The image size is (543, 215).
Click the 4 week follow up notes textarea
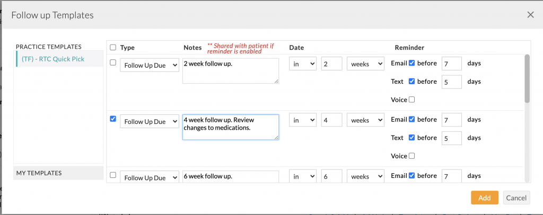point(230,127)
